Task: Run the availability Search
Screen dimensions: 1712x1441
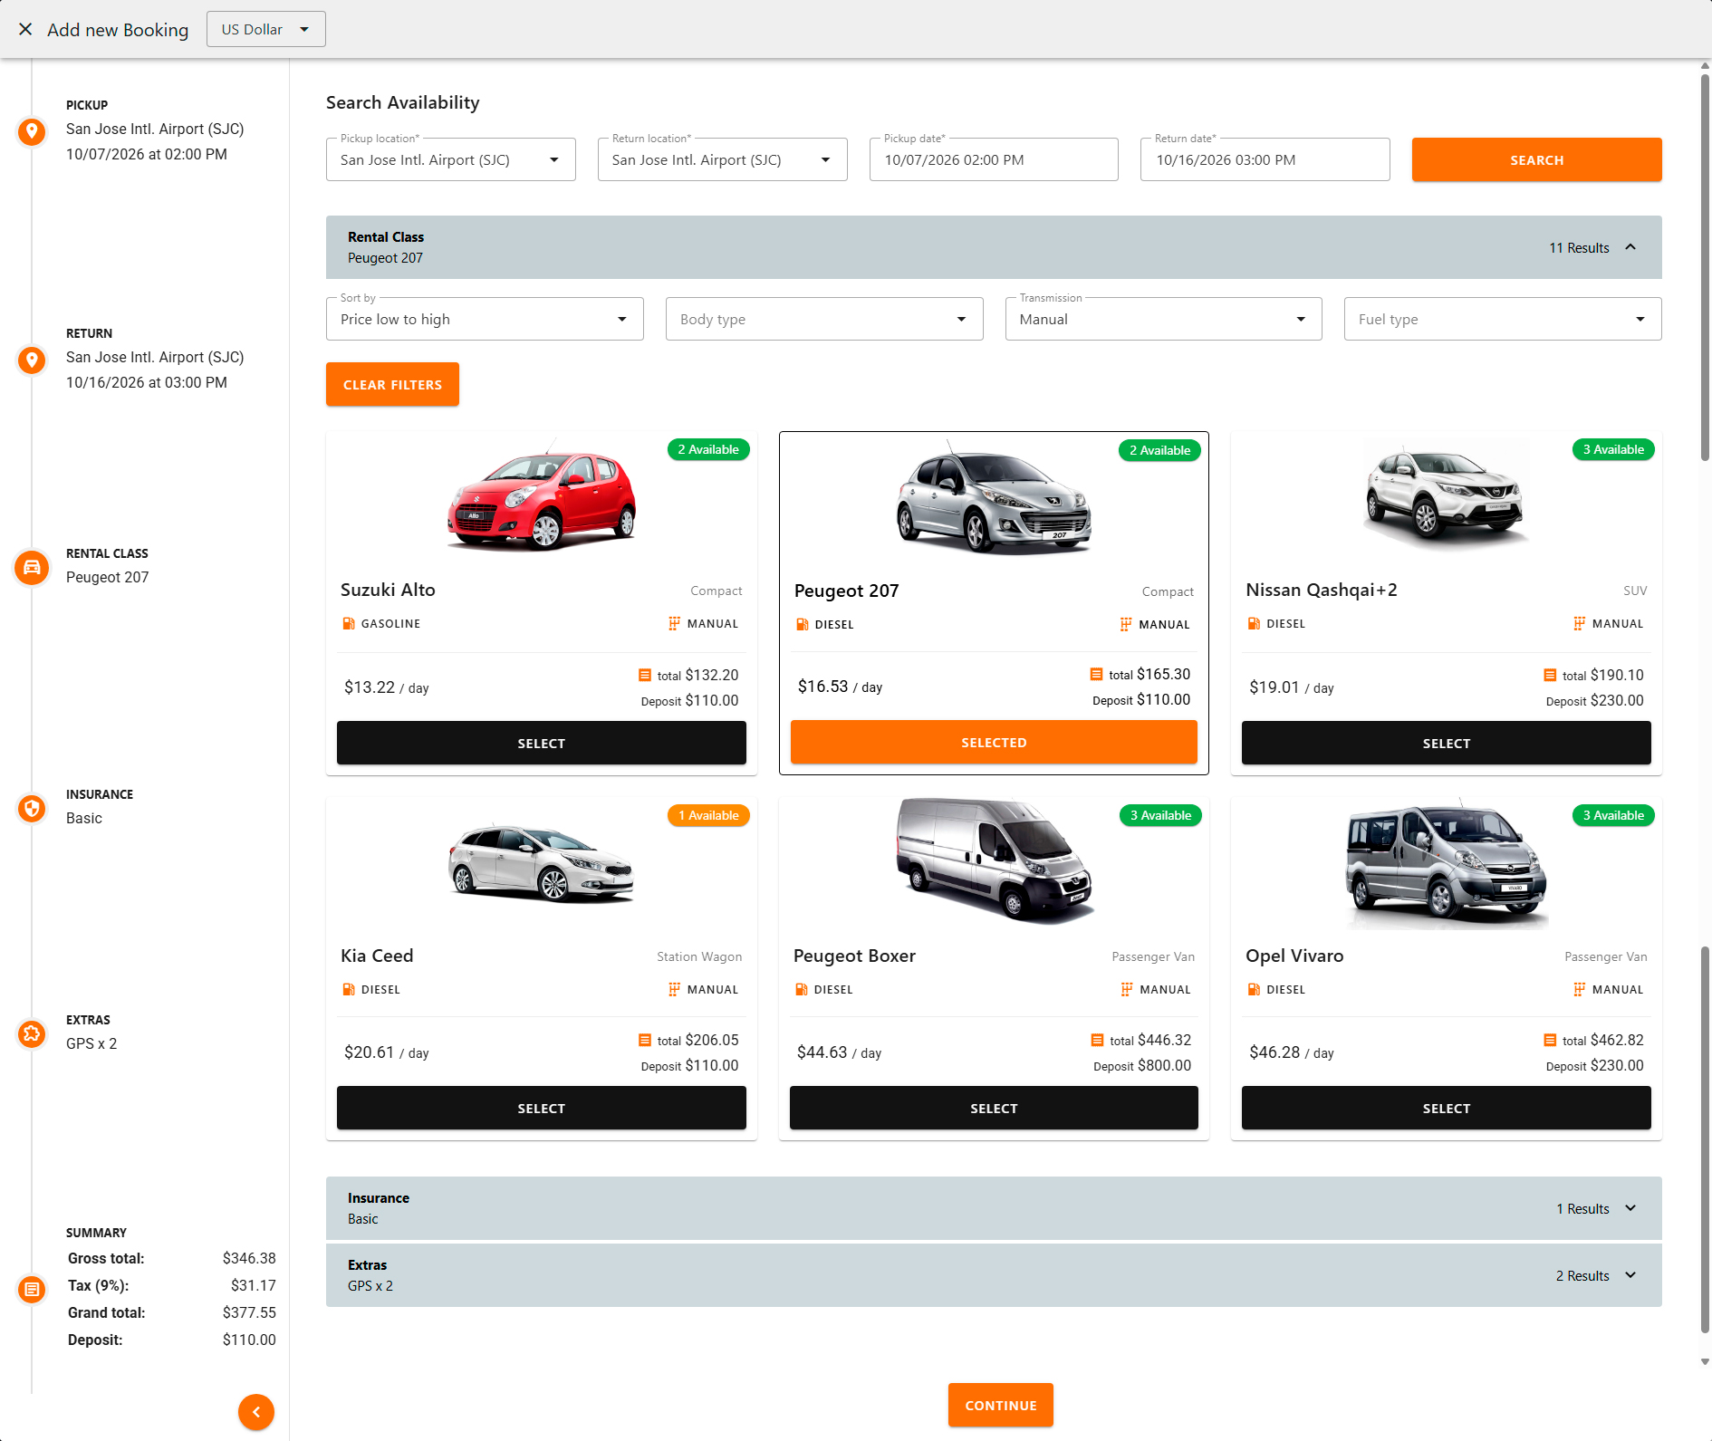Action: [1536, 159]
